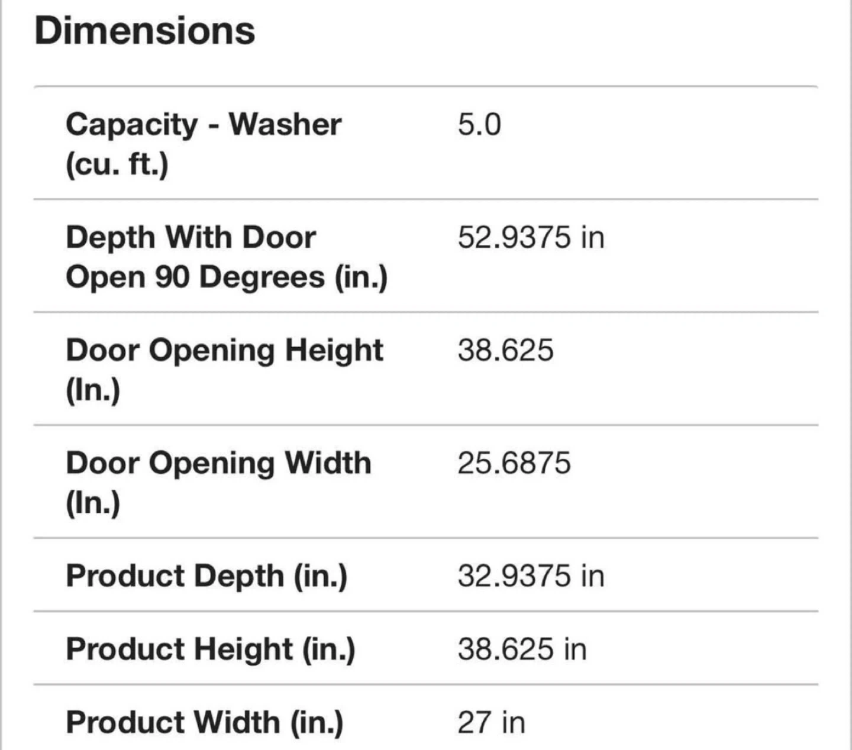Click the Capacity - Washer (cu. ft.) label
This screenshot has width=852, height=750.
point(204,144)
